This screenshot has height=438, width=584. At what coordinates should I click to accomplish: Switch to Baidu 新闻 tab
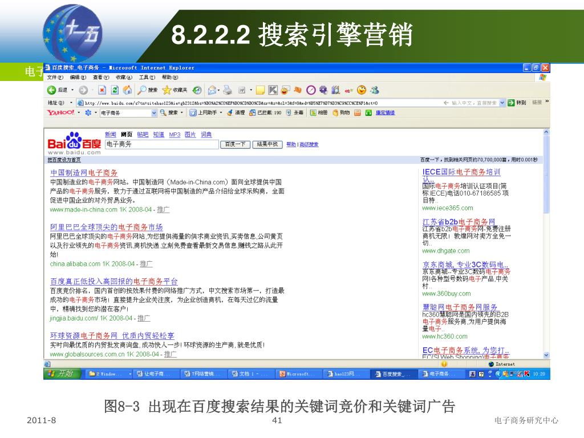[x=110, y=135]
